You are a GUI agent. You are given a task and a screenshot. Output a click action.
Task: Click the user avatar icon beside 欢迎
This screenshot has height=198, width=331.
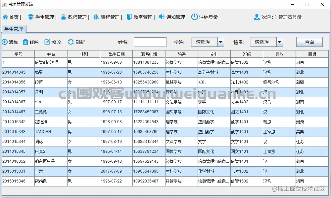pos(257,17)
